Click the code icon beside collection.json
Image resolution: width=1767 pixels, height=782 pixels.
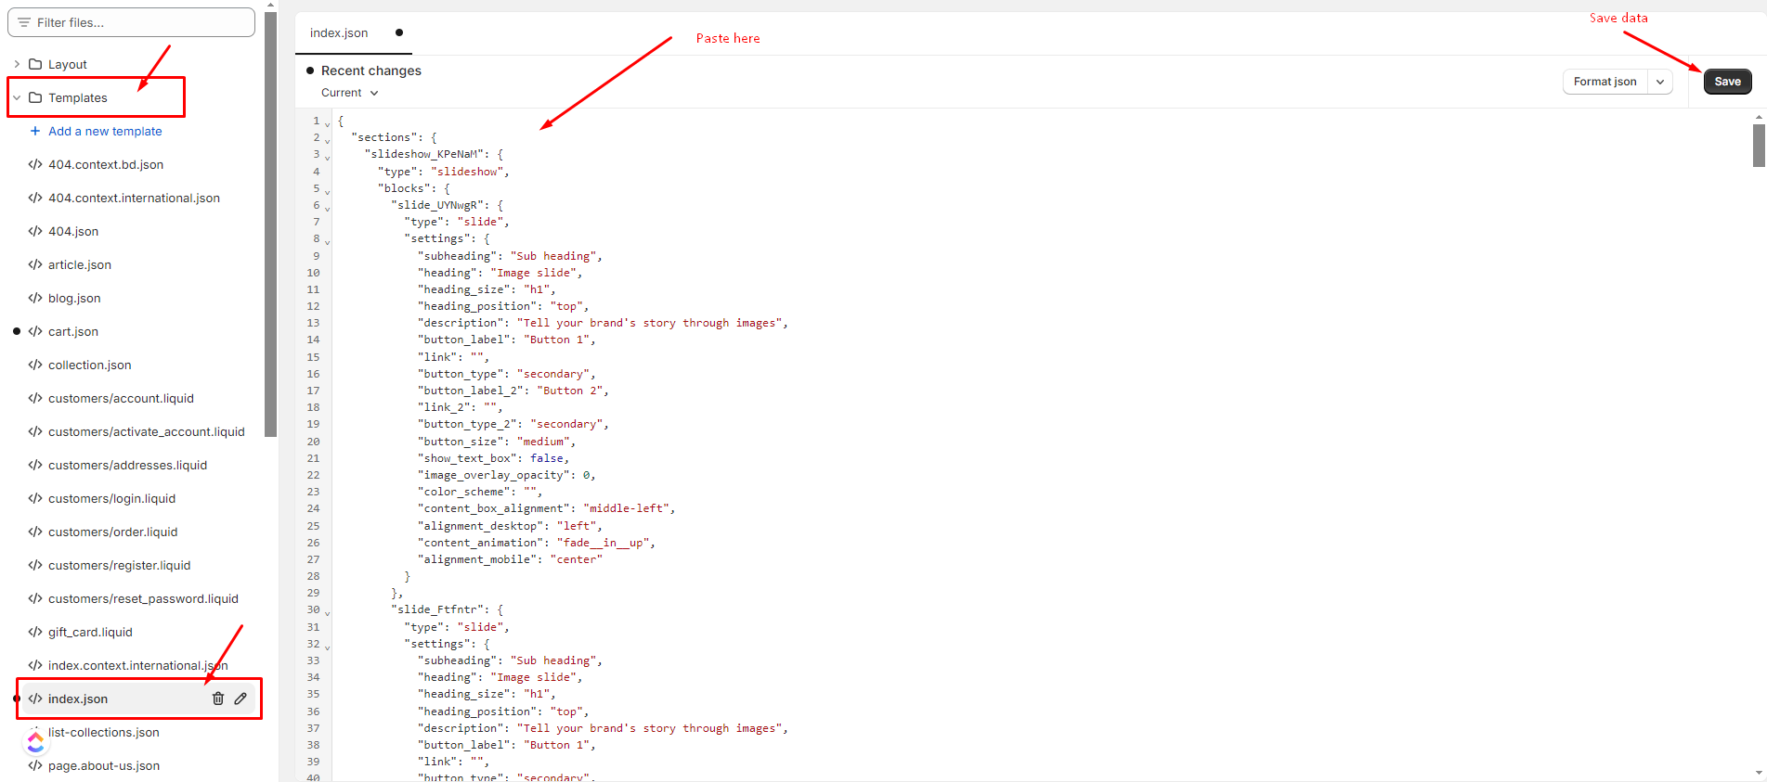(x=35, y=365)
